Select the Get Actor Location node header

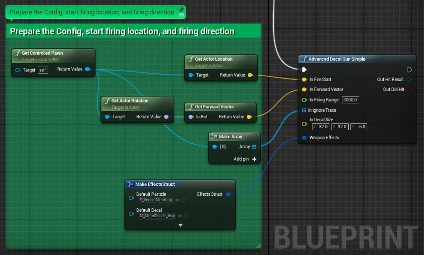221,62
